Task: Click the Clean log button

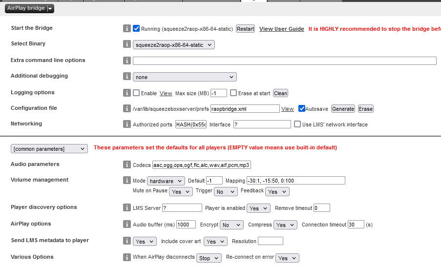Action: (280, 93)
